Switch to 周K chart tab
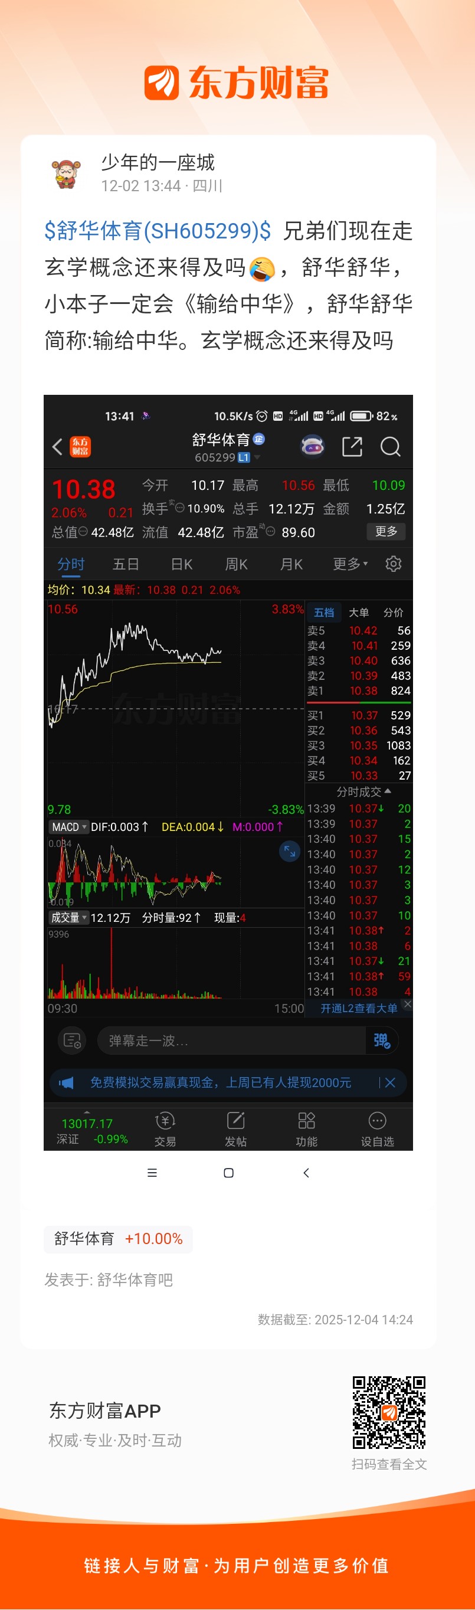This screenshot has height=1610, width=475. click(x=236, y=564)
